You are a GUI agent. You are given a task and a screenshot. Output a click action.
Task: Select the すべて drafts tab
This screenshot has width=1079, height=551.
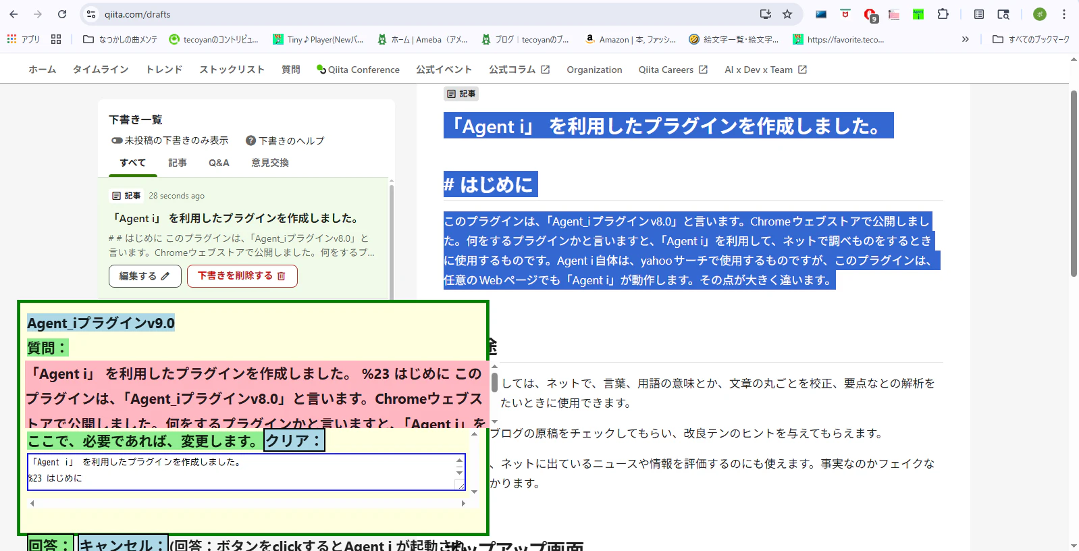(133, 163)
